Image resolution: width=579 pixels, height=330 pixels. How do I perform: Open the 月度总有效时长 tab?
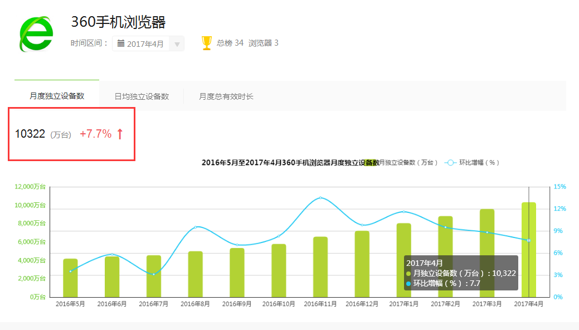point(226,96)
